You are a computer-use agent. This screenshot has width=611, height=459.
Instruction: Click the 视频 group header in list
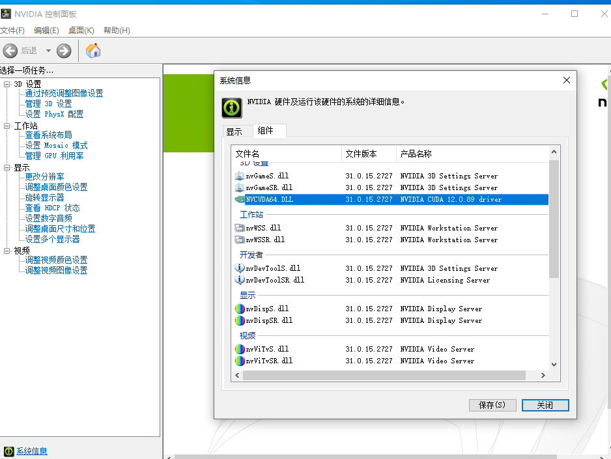248,335
